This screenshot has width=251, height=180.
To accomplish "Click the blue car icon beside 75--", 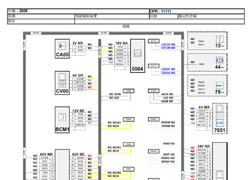I will tap(220, 86).
